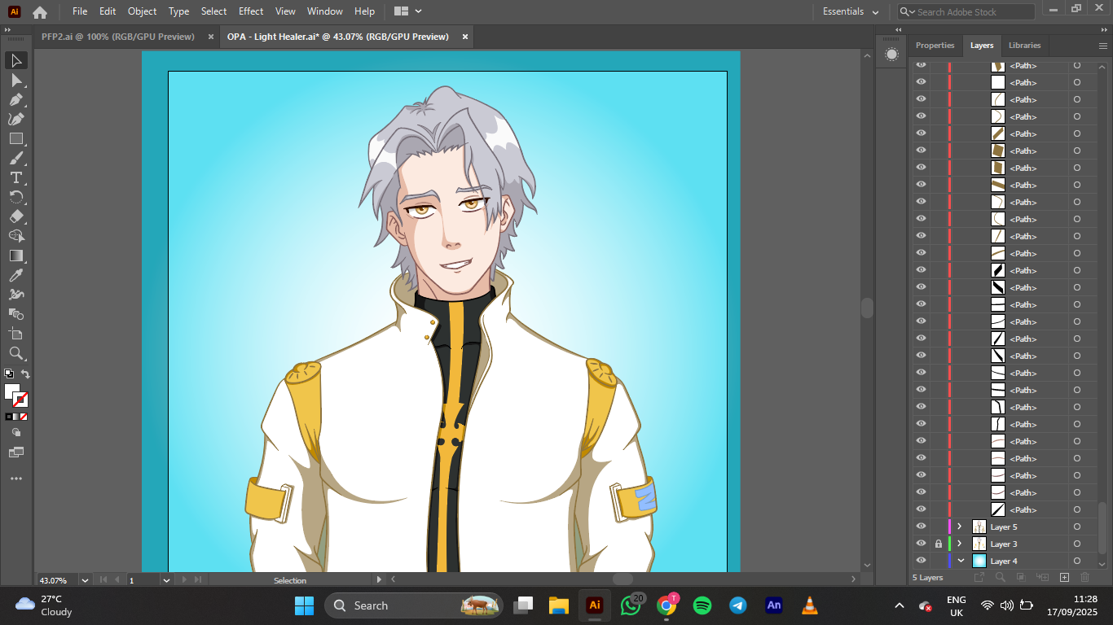Open the Essentials workspace dropdown
This screenshot has height=625, width=1113.
click(851, 11)
